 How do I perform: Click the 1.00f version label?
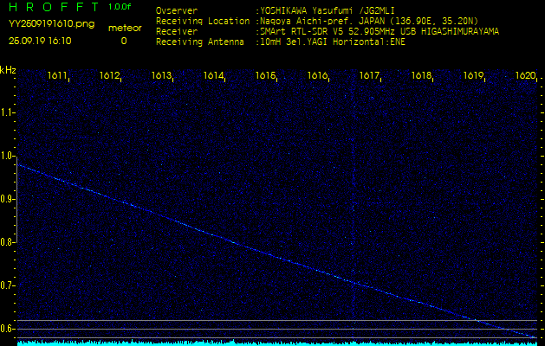120,7
